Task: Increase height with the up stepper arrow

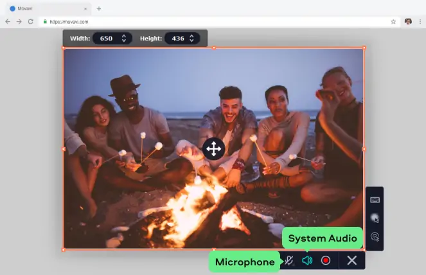Action: click(191, 36)
